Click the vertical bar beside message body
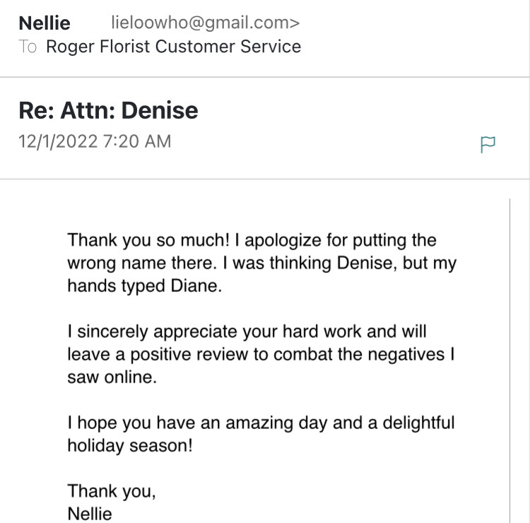This screenshot has height=523, width=530. 510,360
